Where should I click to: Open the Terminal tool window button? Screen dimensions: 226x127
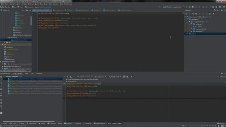point(68,123)
